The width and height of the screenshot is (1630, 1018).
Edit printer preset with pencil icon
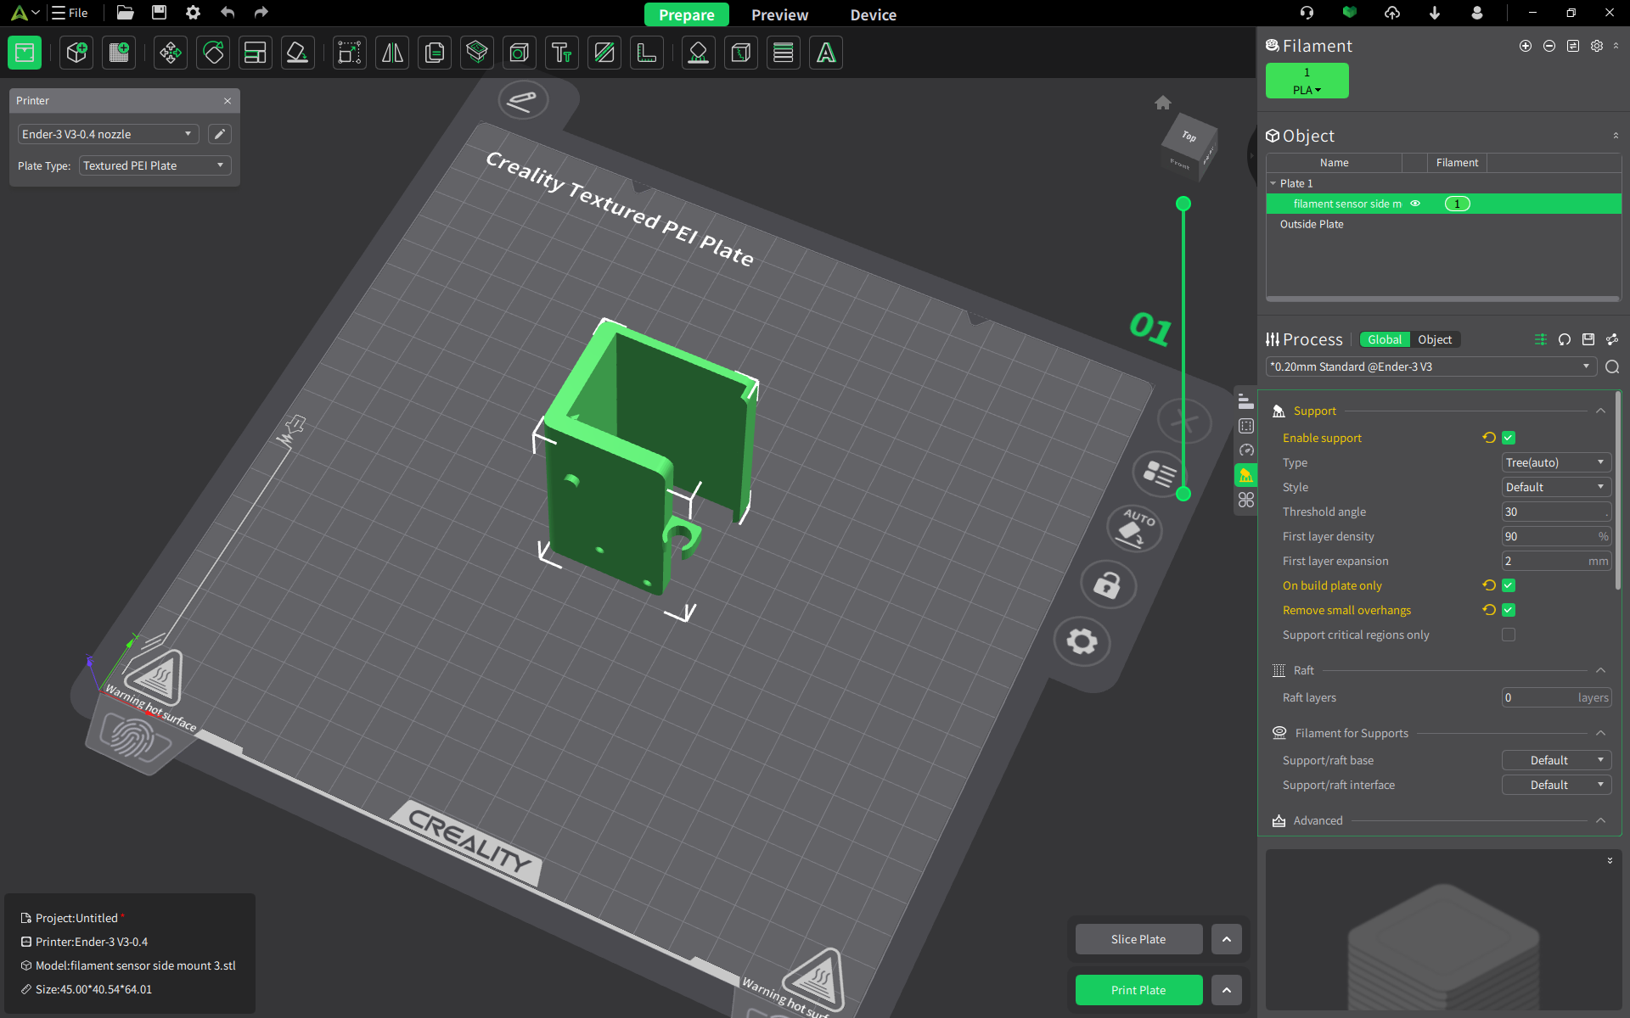[220, 134]
